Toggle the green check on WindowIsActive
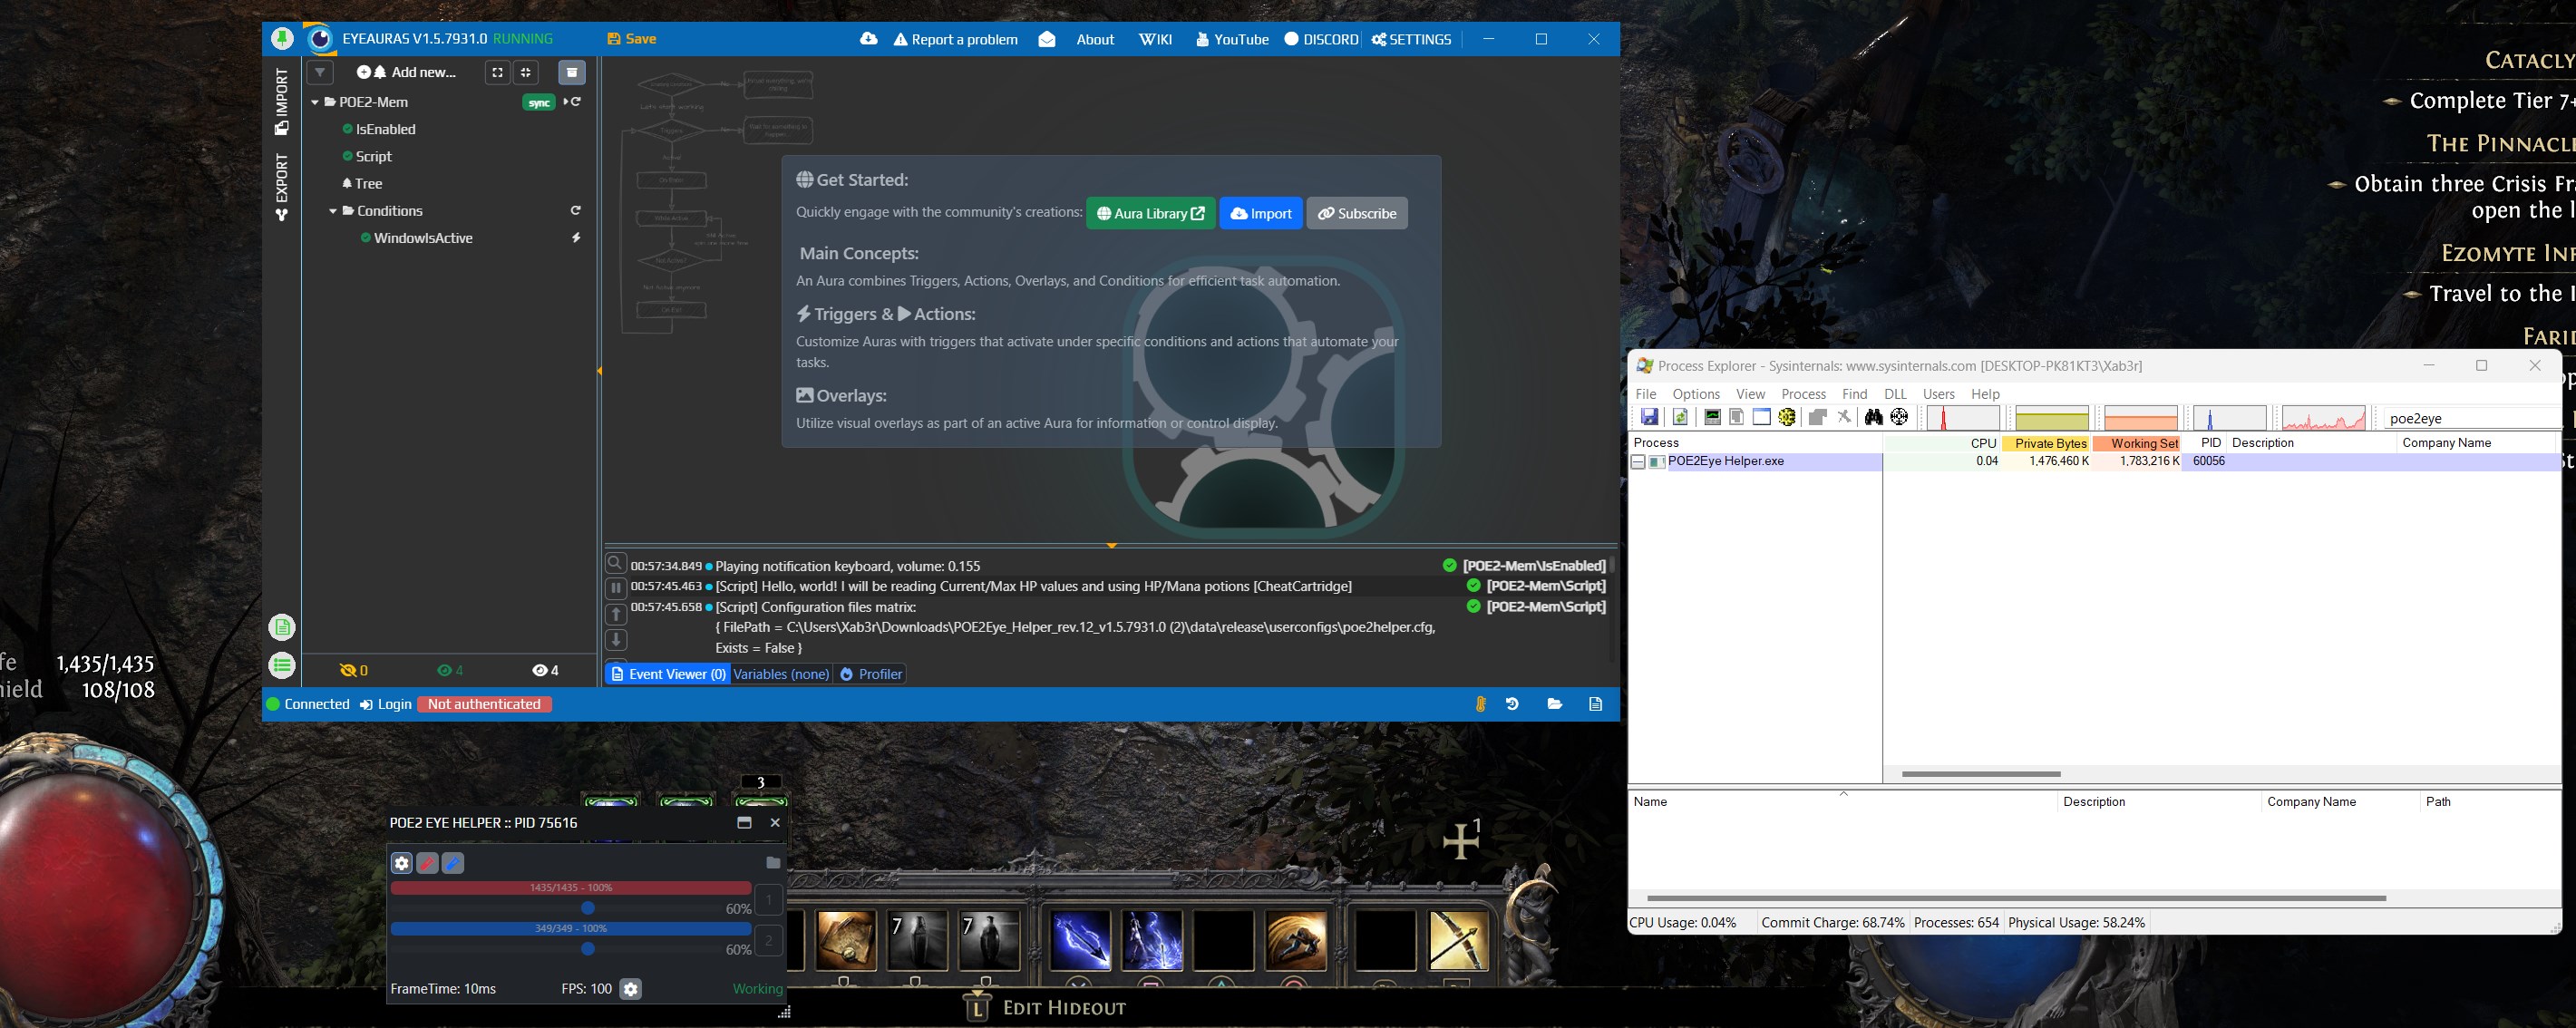 (x=366, y=238)
